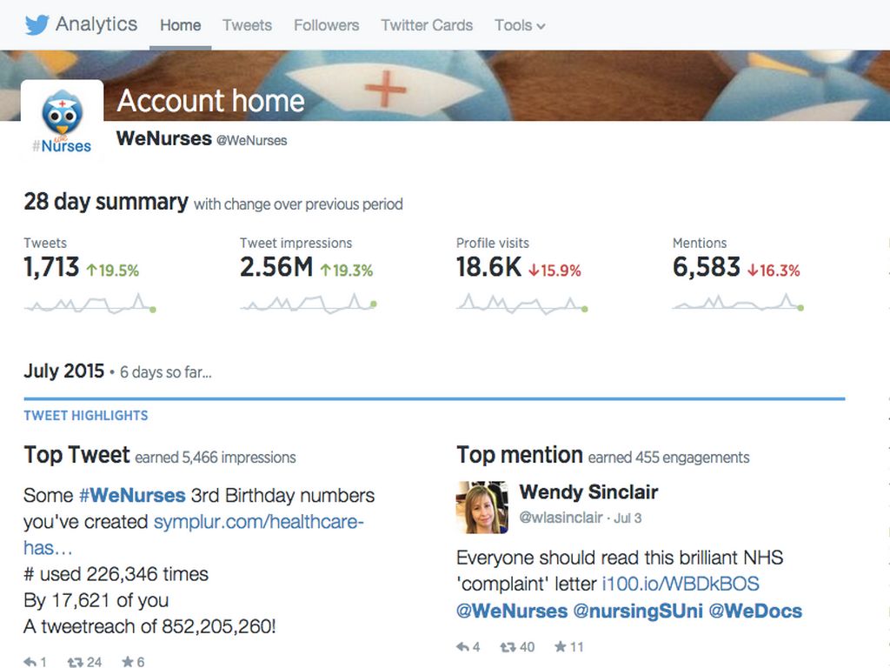Screen dimensions: 890x668
Task: Click retweet icon under the Top Tweet
Action: click(76, 662)
